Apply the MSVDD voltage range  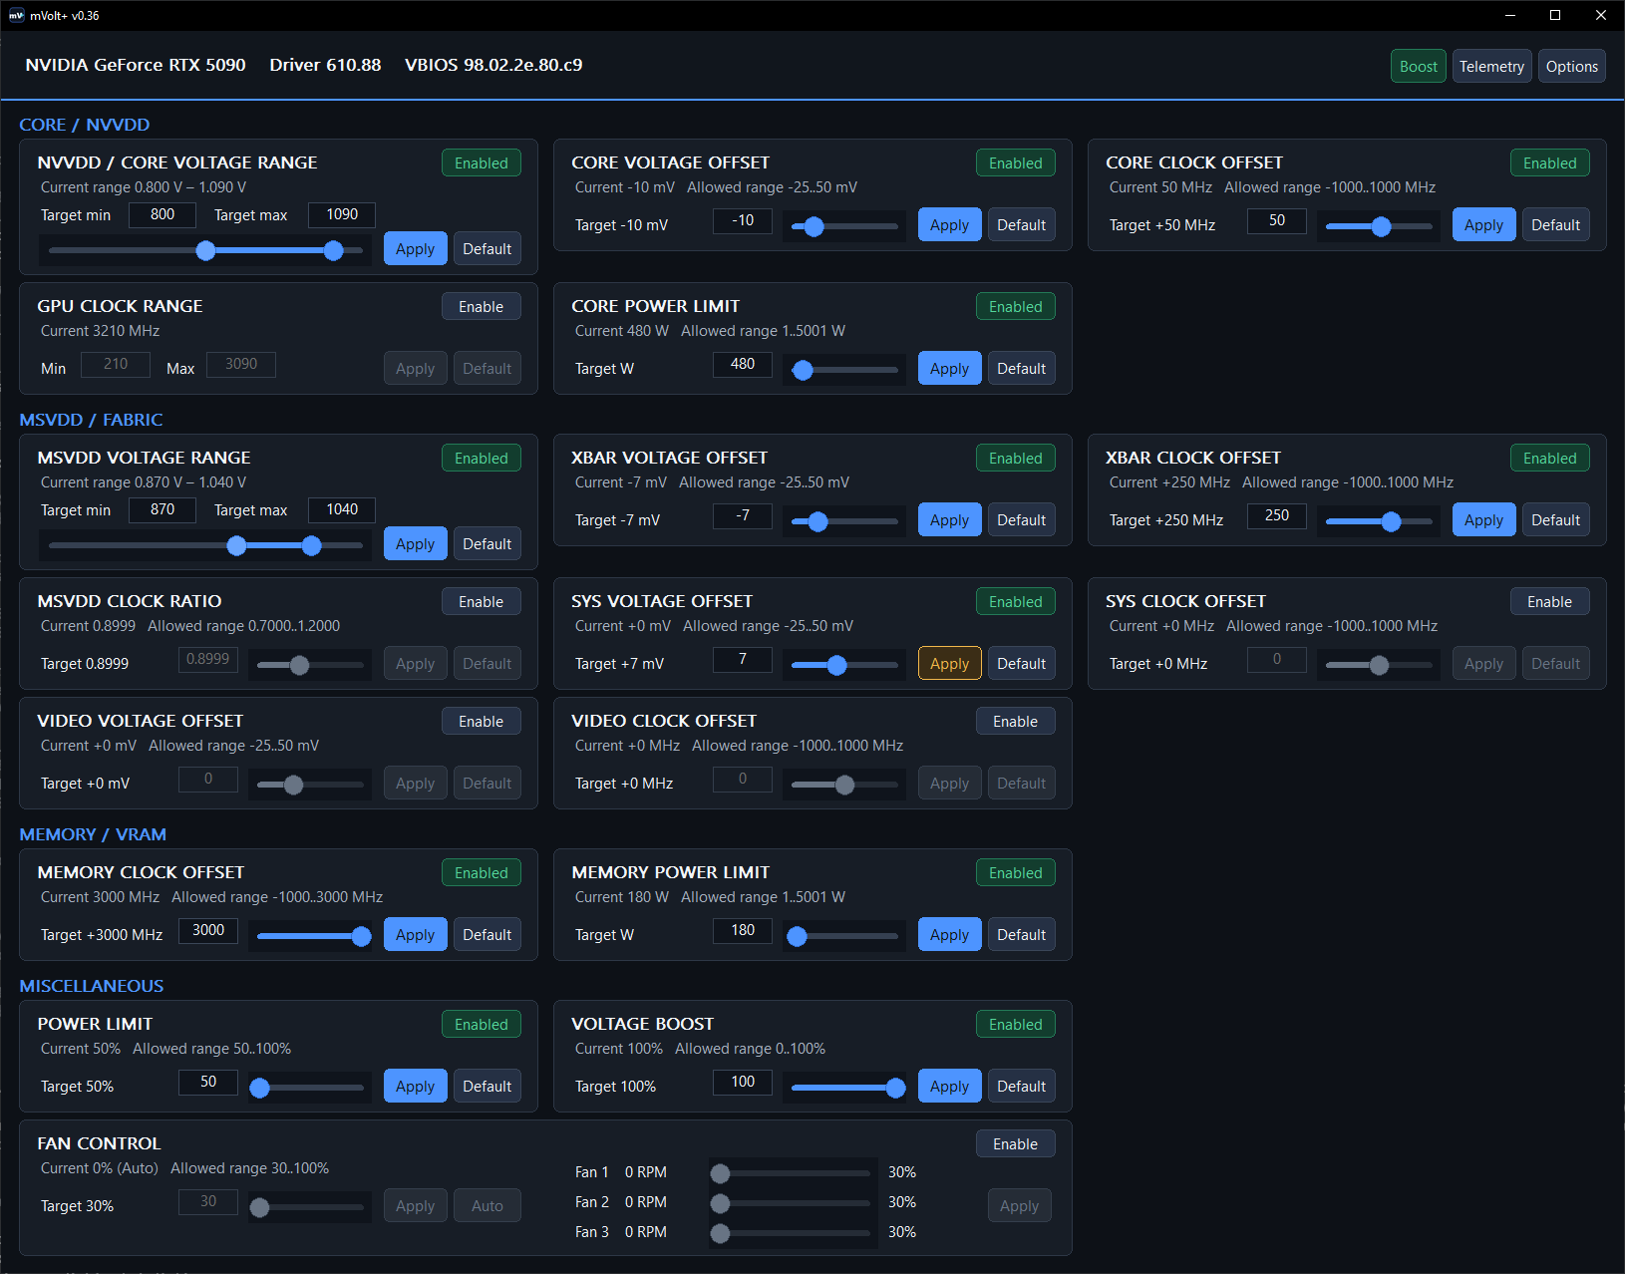click(x=415, y=544)
